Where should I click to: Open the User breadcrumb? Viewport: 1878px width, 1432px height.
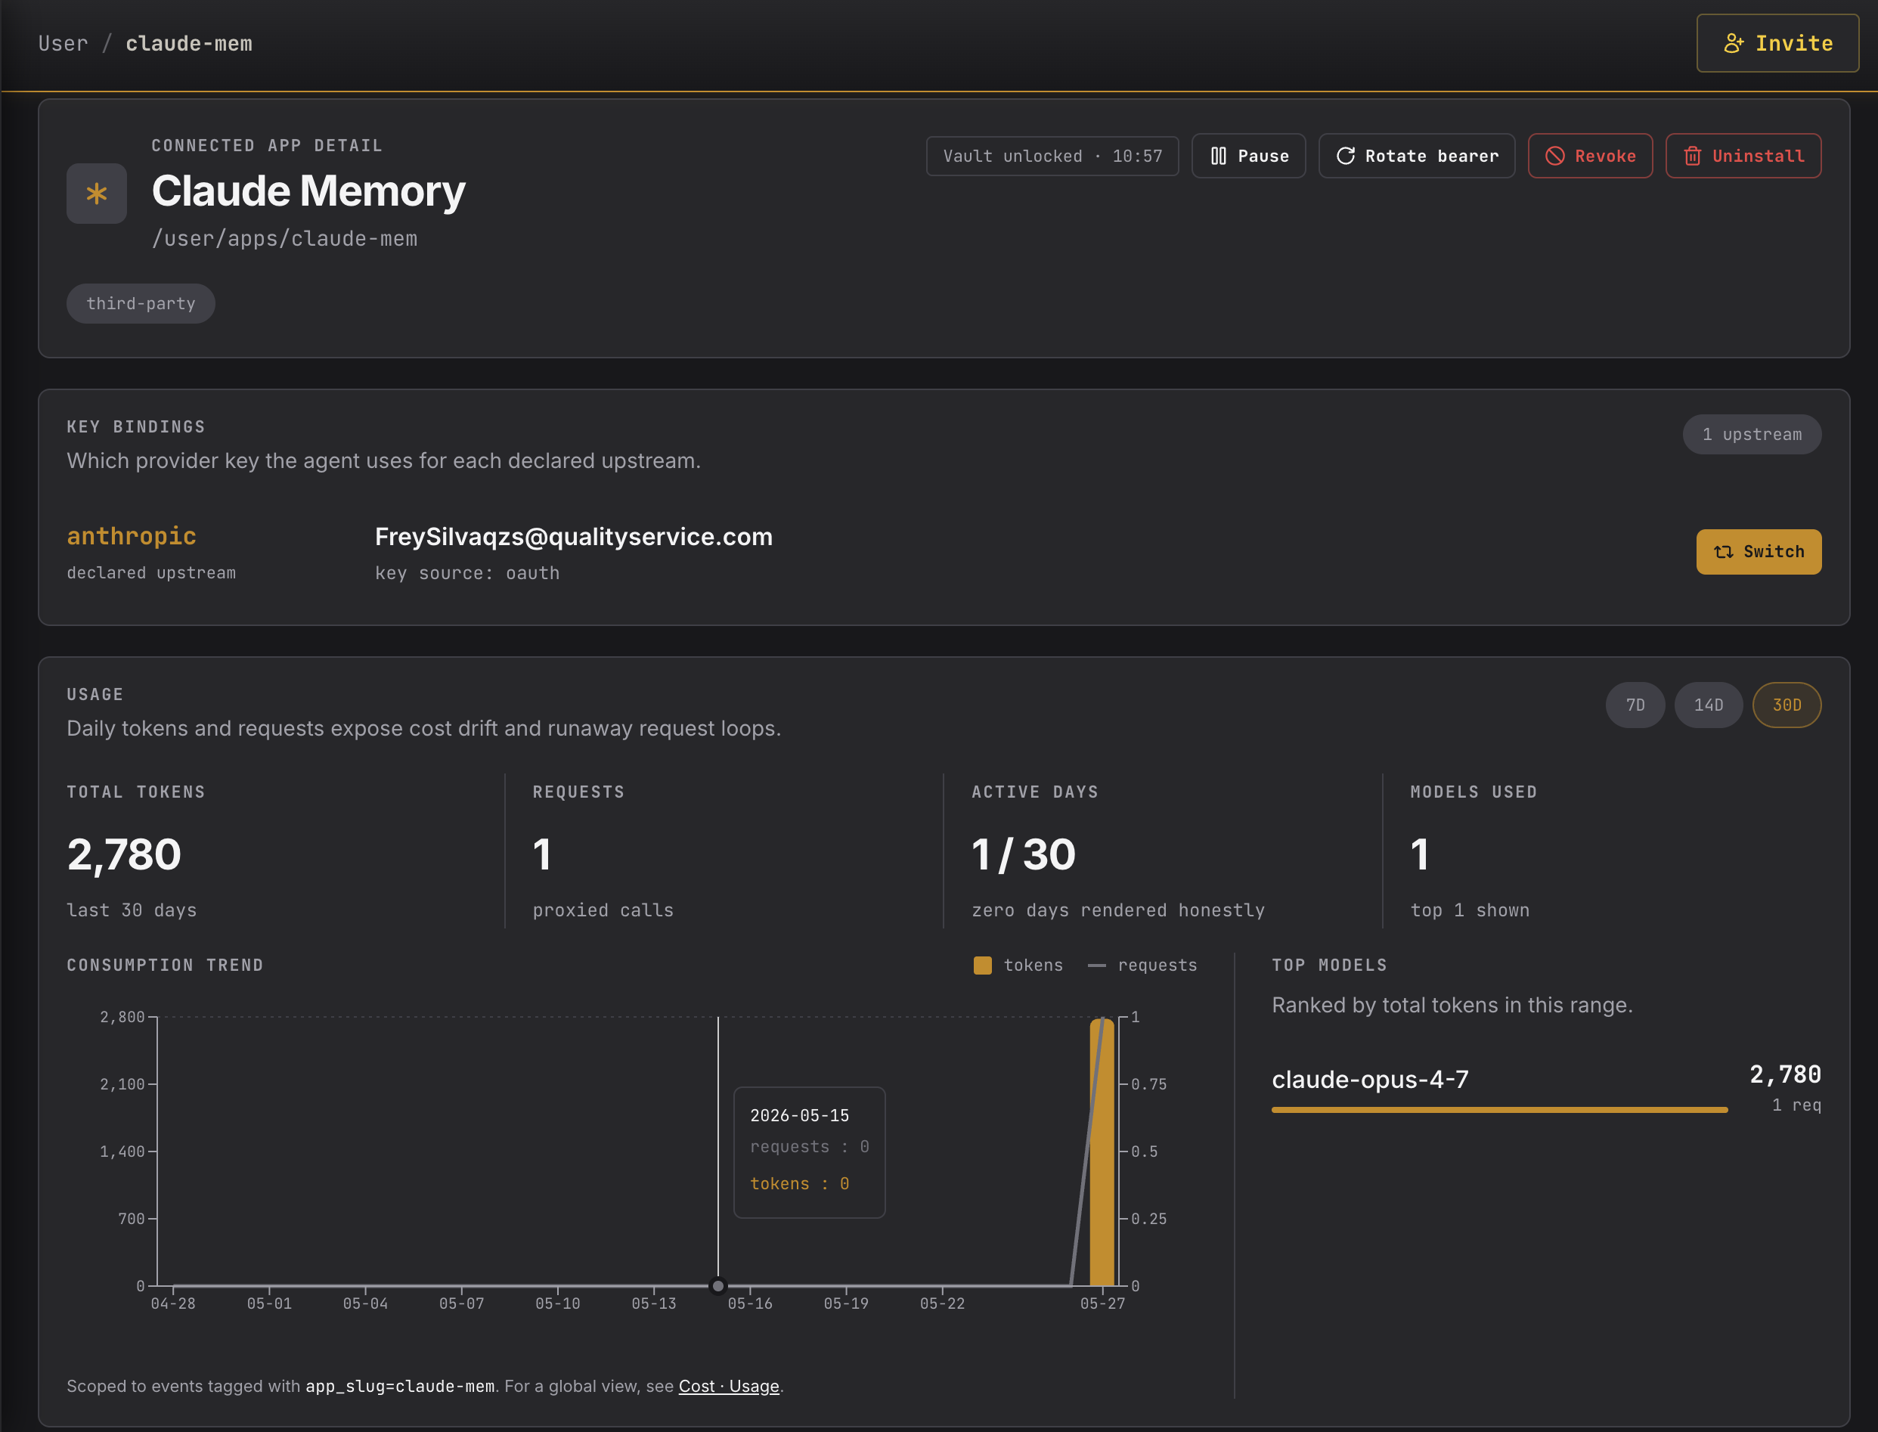pyautogui.click(x=63, y=43)
